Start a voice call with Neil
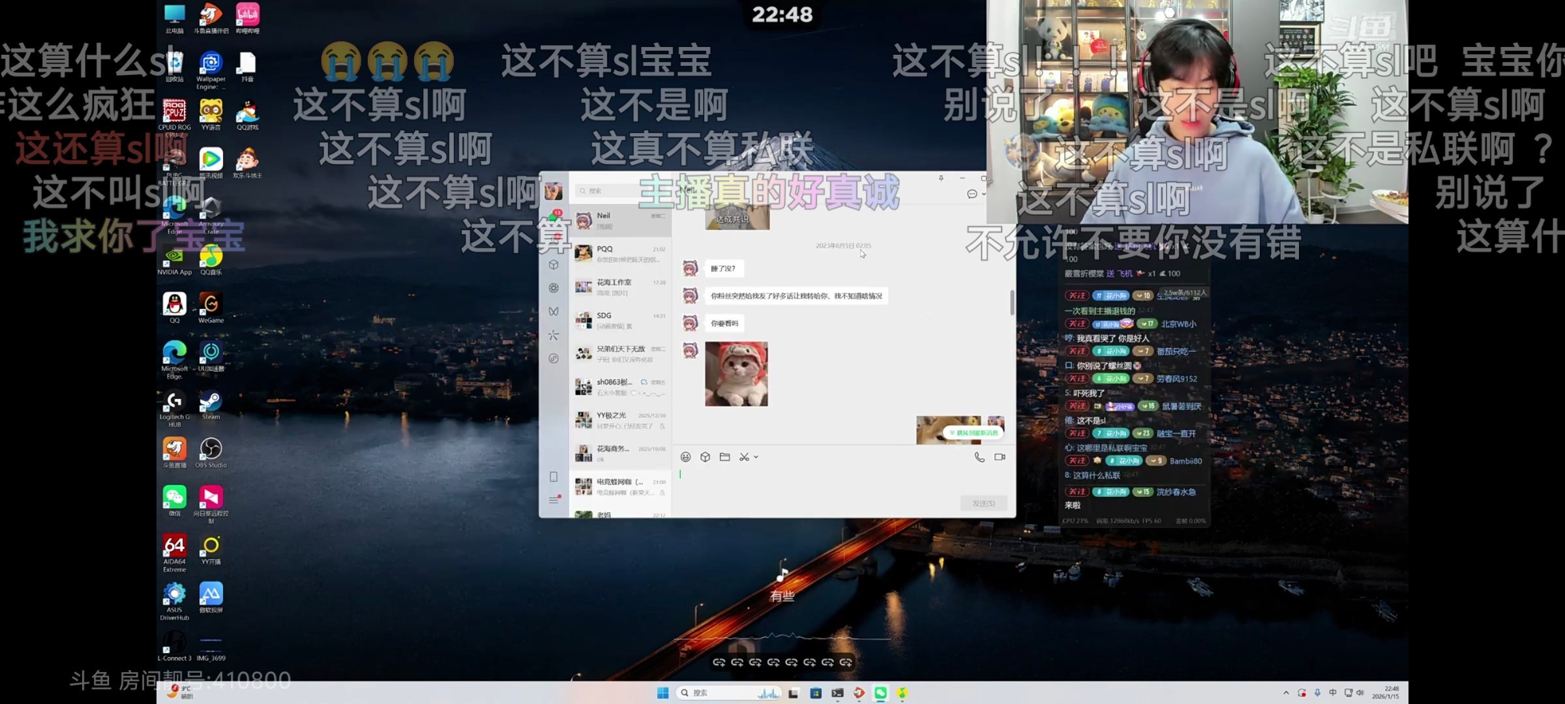This screenshot has height=704, width=1565. click(978, 458)
